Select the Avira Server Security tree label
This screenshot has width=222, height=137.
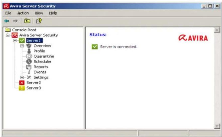(x=38, y=35)
